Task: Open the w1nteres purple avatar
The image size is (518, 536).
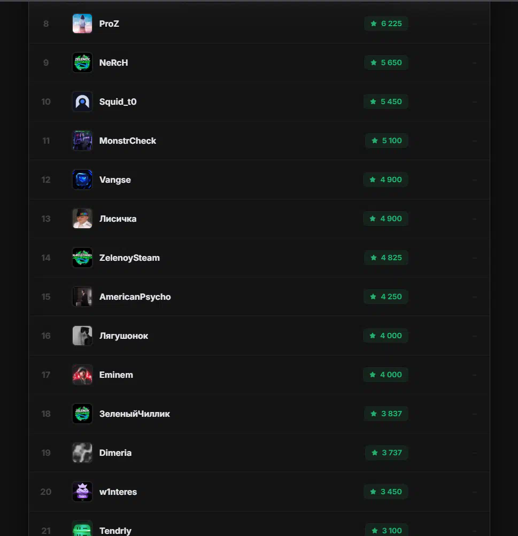Action: [x=82, y=492]
